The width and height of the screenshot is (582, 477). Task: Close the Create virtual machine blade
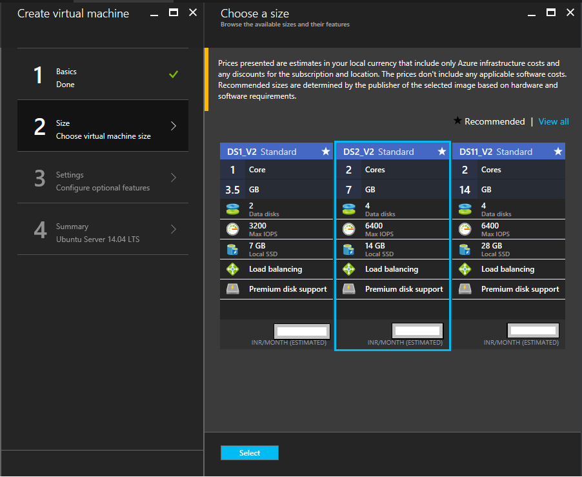tap(193, 13)
